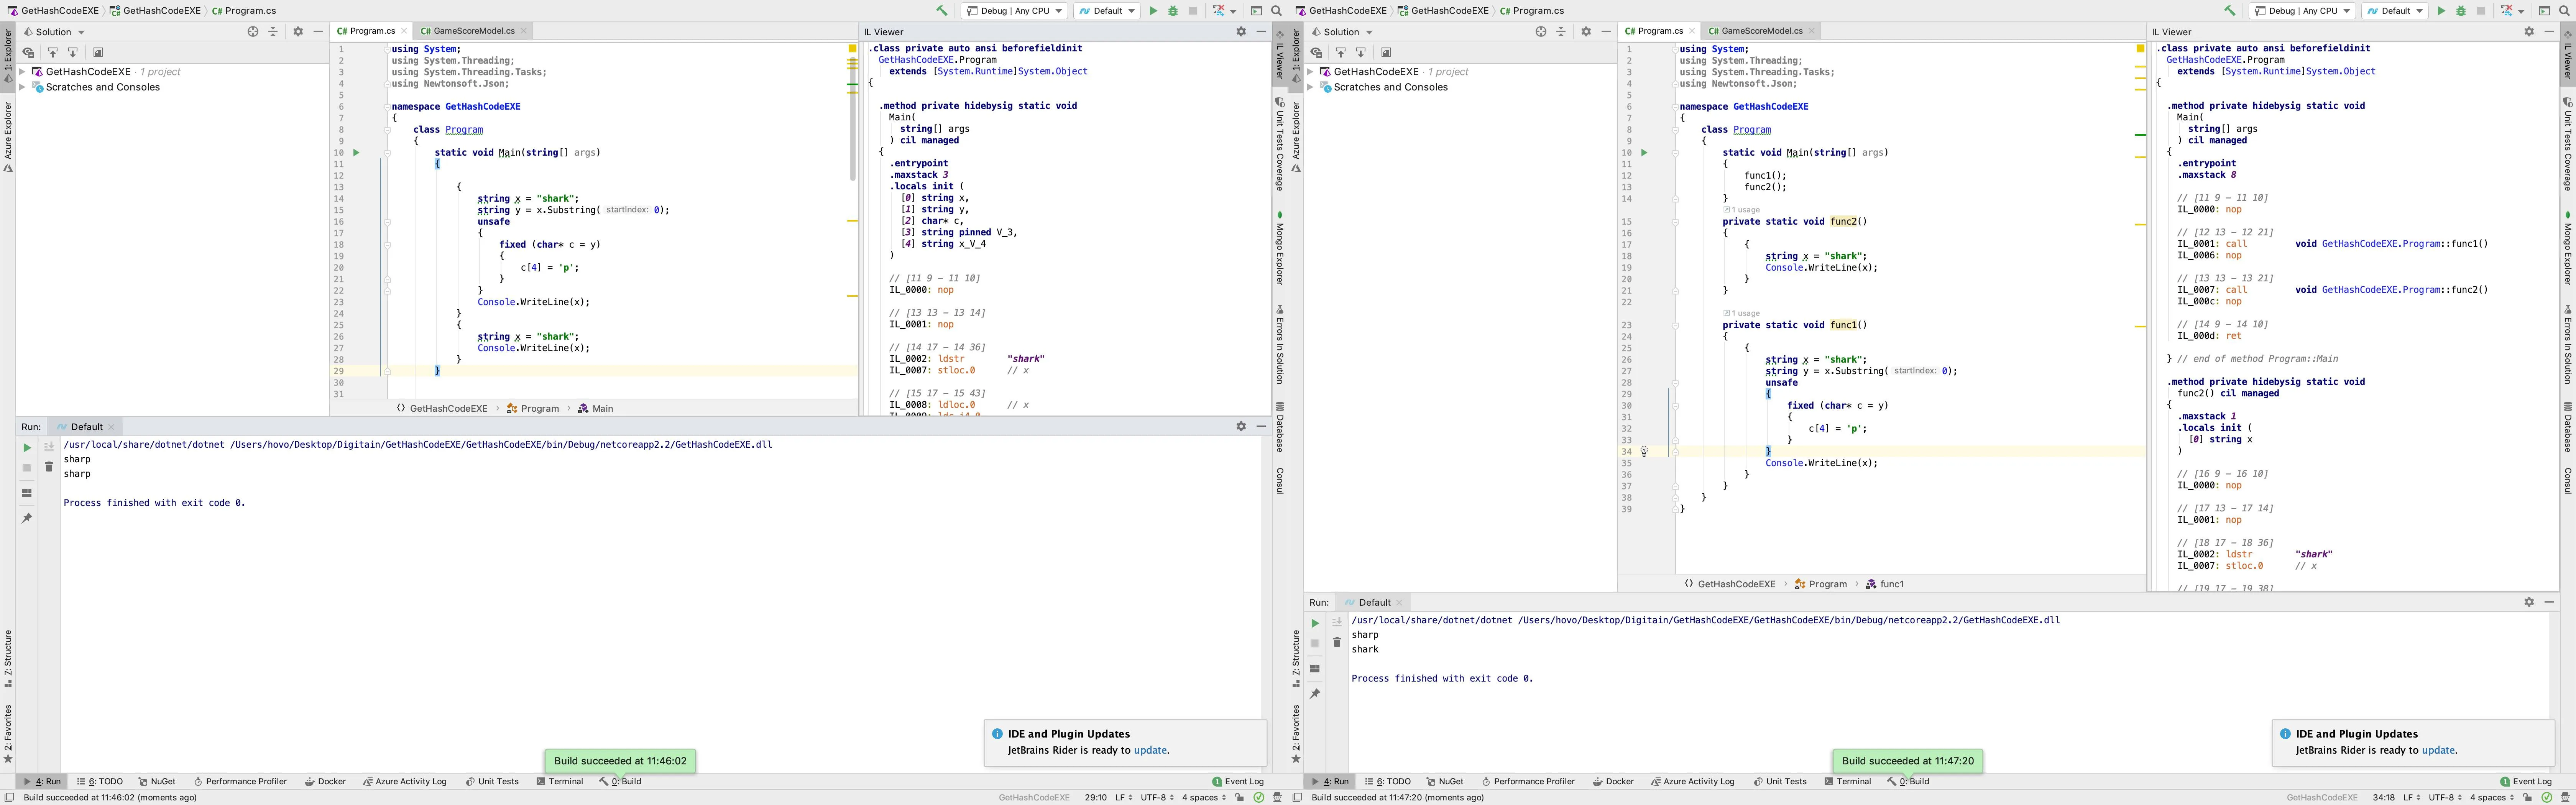This screenshot has width=2576, height=805.
Task: Expand GetHashCodeEXE solution node in left explorer
Action: [22, 72]
